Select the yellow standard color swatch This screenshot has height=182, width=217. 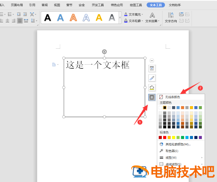point(173,138)
